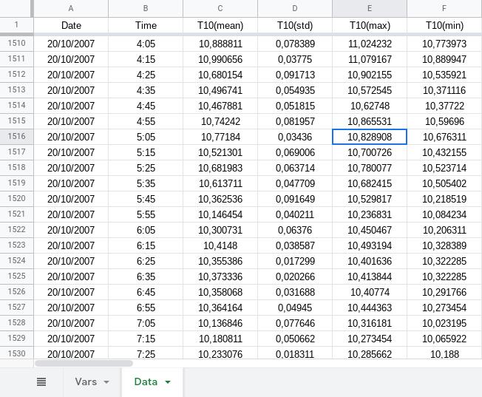Click the T10(min) header cell
482x397 pixels.
click(444, 25)
